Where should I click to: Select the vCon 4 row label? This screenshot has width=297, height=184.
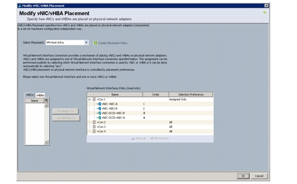click(101, 131)
